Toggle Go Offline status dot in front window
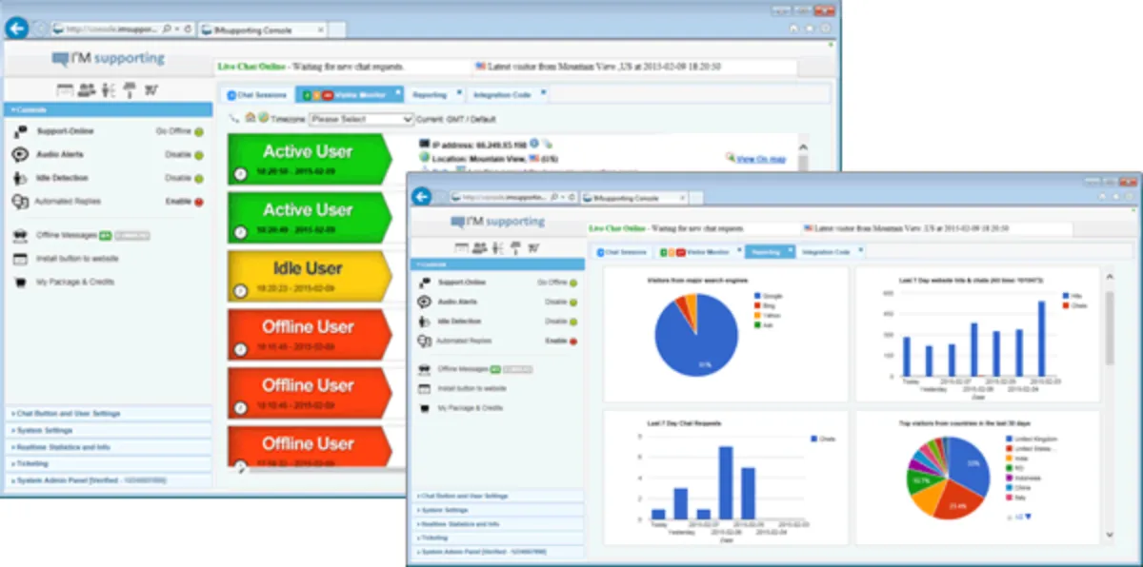The height and width of the screenshot is (567, 1143). coord(573,283)
